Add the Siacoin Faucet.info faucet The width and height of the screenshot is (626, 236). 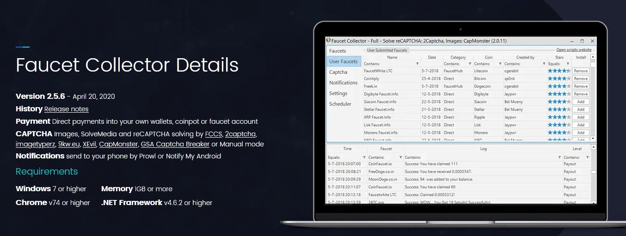tap(581, 102)
